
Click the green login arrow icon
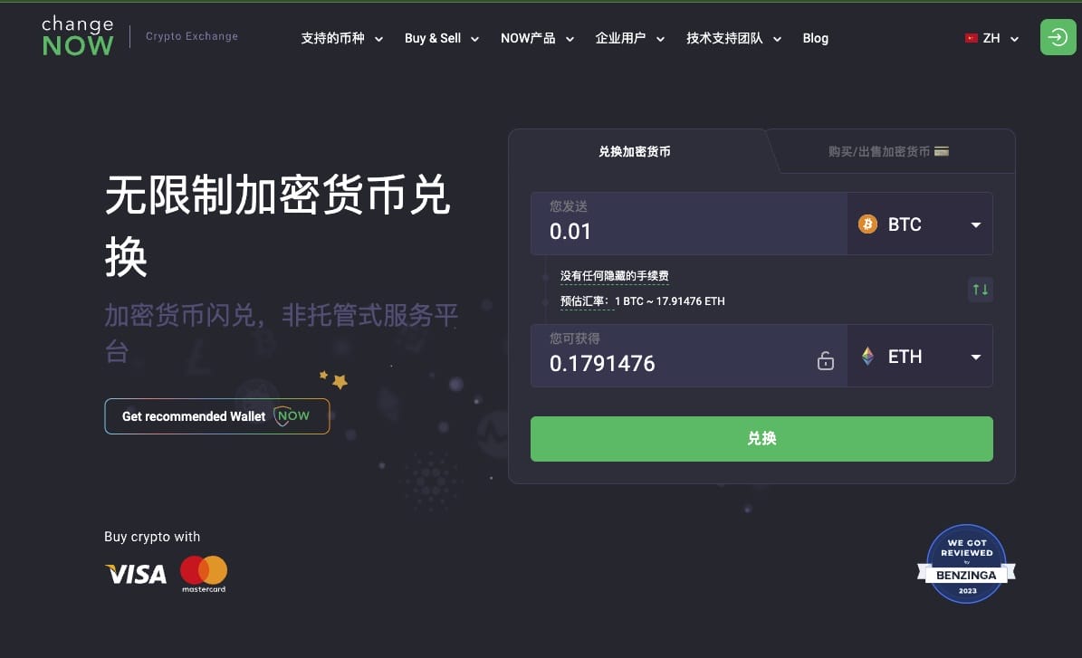point(1058,37)
